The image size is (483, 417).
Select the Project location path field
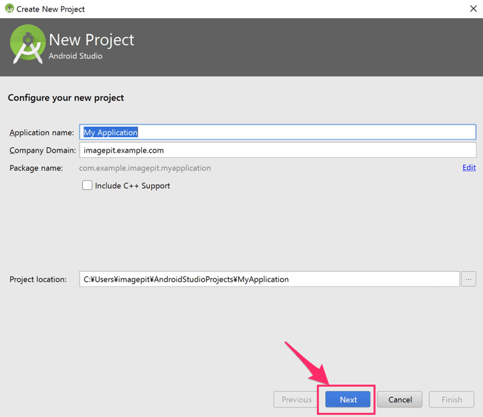click(270, 279)
